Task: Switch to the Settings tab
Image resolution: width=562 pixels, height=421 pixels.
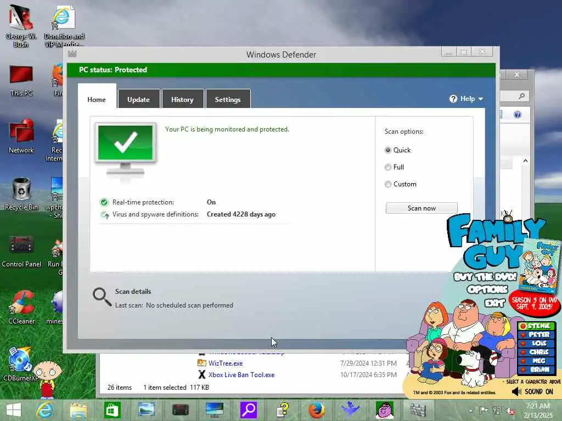Action: point(228,100)
